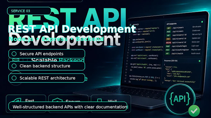Click the yellow PUT method badge

tap(168, 39)
